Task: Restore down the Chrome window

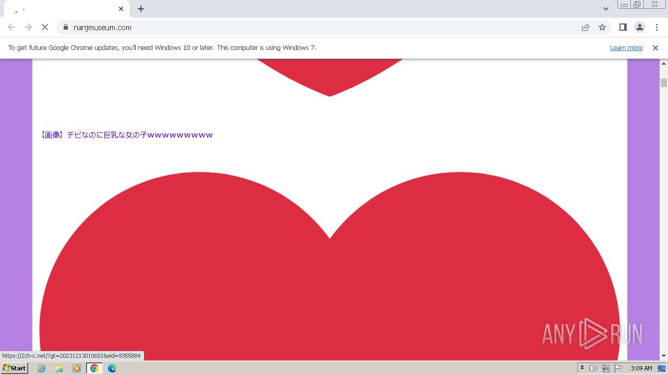Action: coord(637,5)
